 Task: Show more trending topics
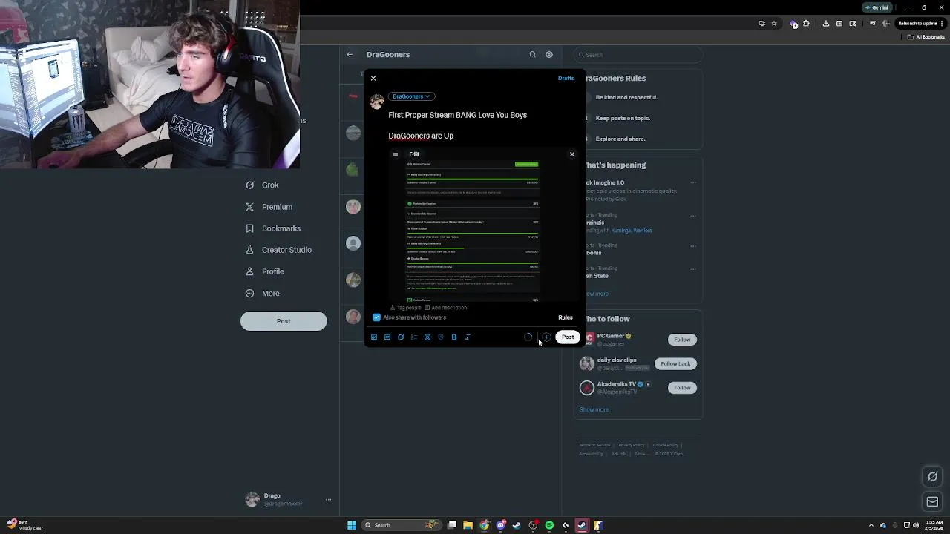(x=597, y=294)
